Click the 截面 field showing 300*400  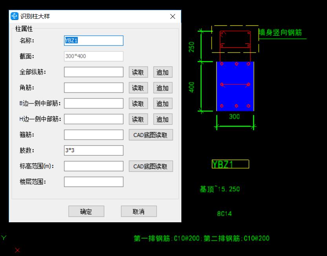(94, 56)
